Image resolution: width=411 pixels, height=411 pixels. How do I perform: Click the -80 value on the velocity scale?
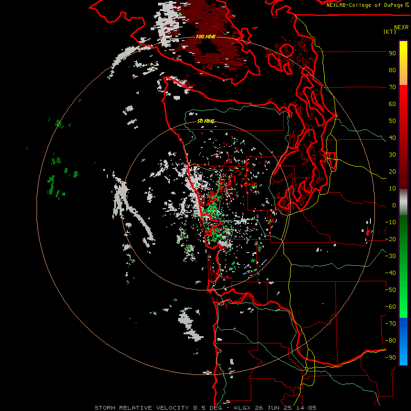pos(390,341)
